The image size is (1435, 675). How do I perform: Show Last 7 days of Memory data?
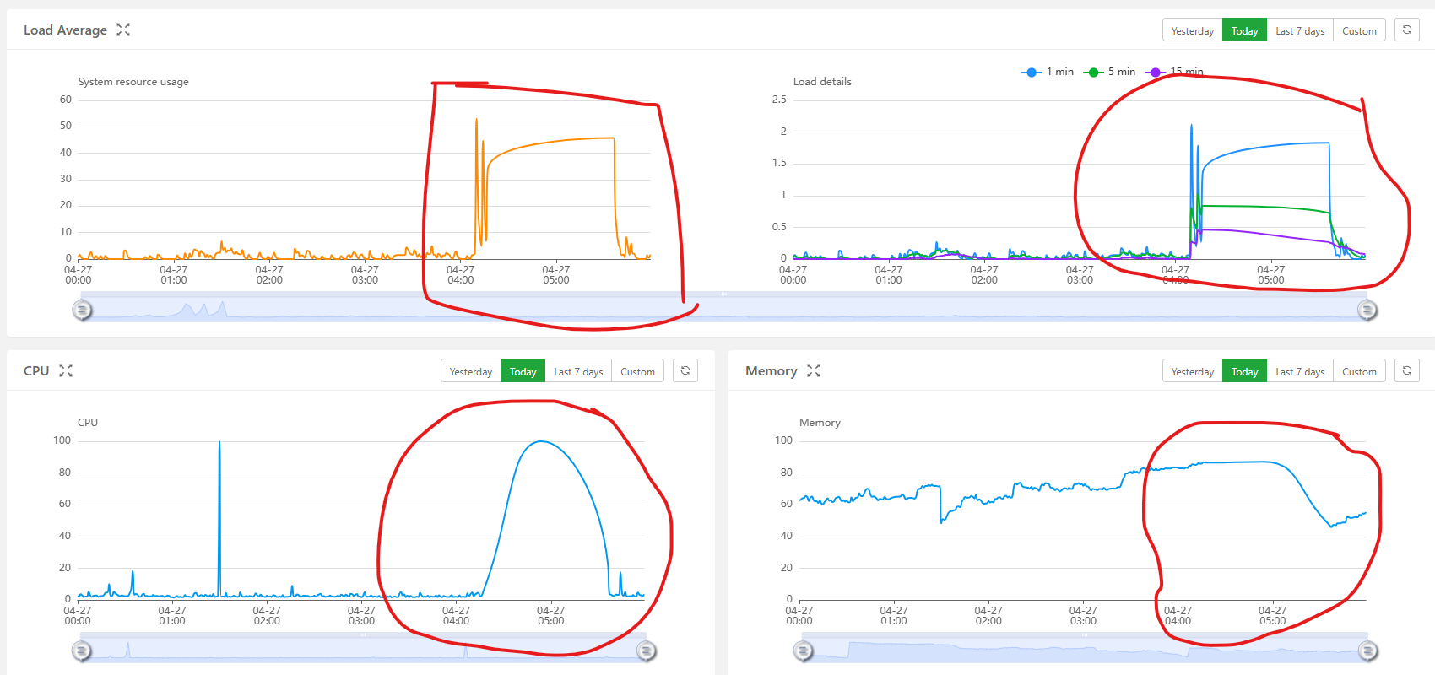[1300, 371]
